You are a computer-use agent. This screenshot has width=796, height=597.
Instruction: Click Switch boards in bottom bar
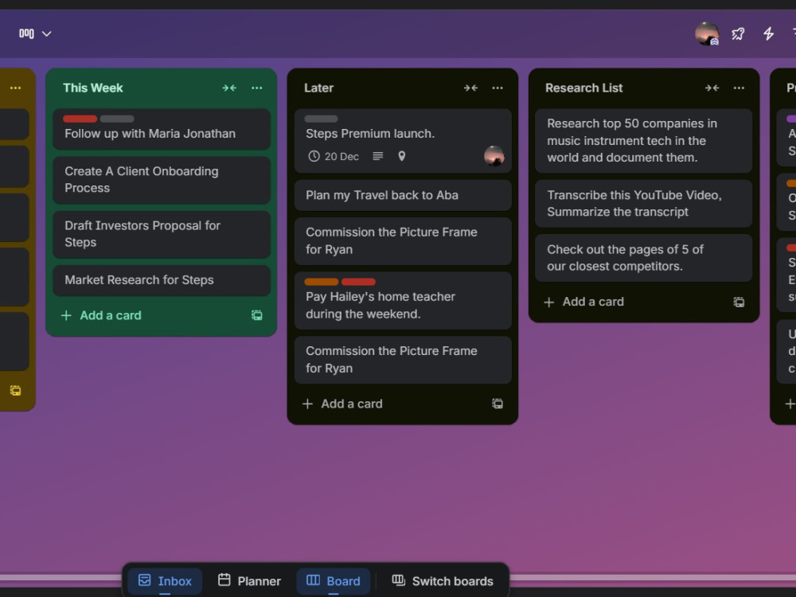442,581
